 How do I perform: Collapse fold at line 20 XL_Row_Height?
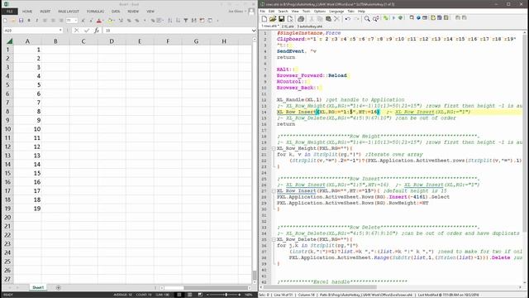point(274,148)
